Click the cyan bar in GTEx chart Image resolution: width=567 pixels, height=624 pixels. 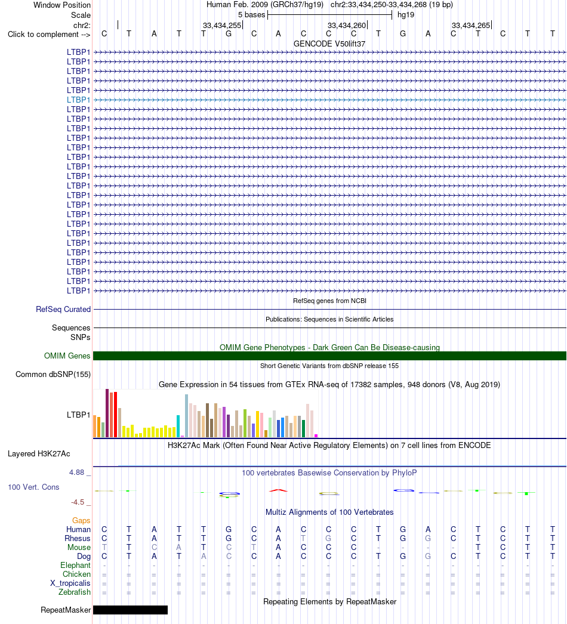pyautogui.click(x=178, y=426)
